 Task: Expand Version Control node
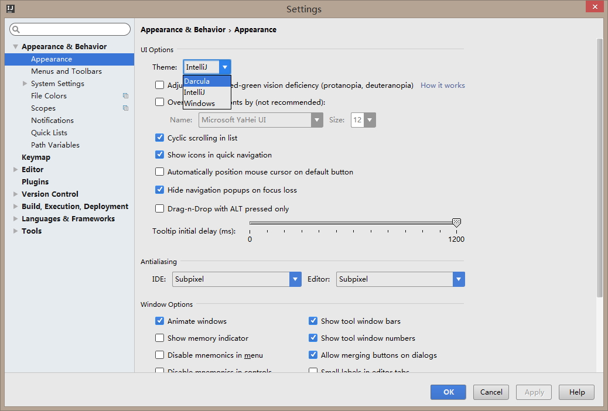[15, 194]
